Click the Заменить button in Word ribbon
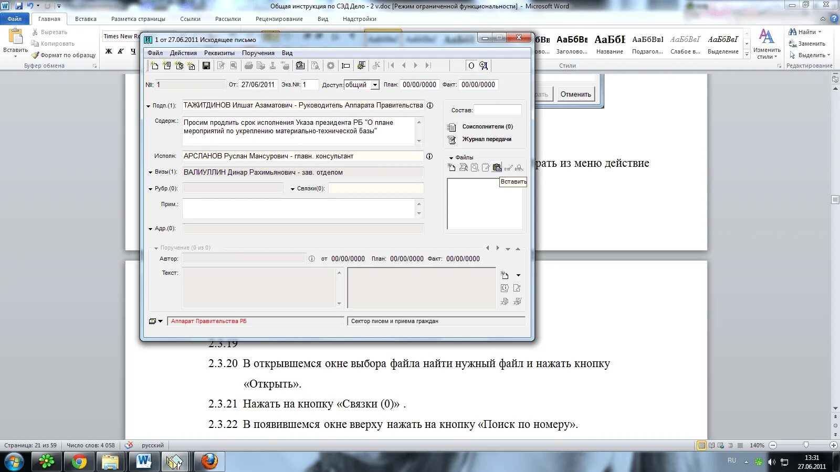 click(807, 44)
